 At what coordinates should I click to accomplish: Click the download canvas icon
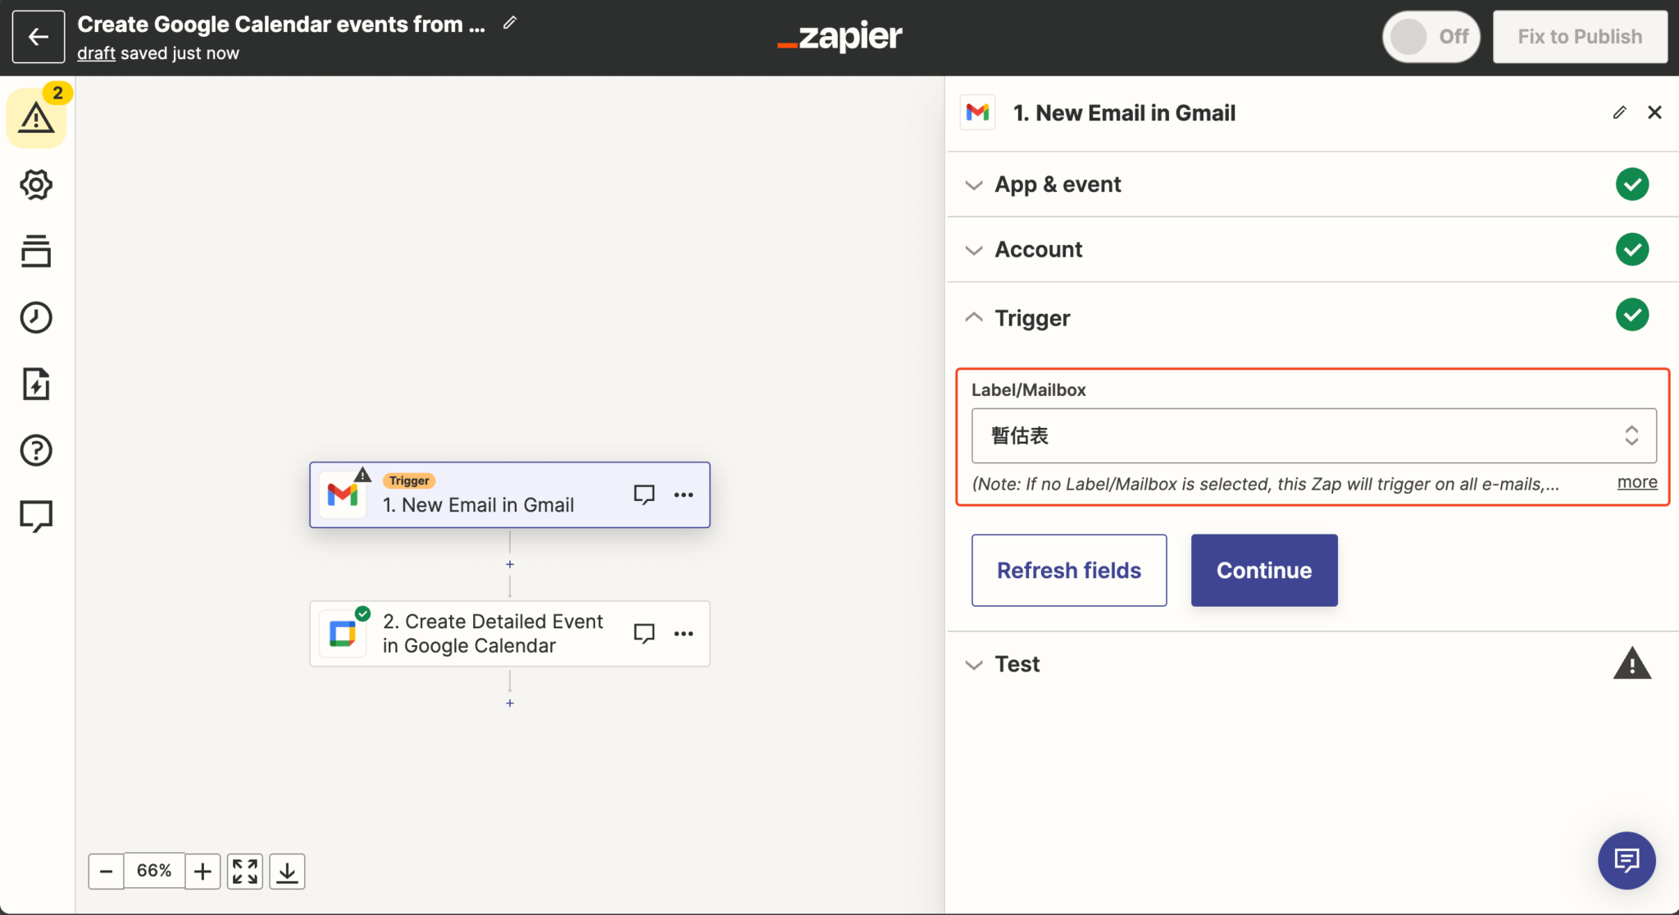point(288,871)
